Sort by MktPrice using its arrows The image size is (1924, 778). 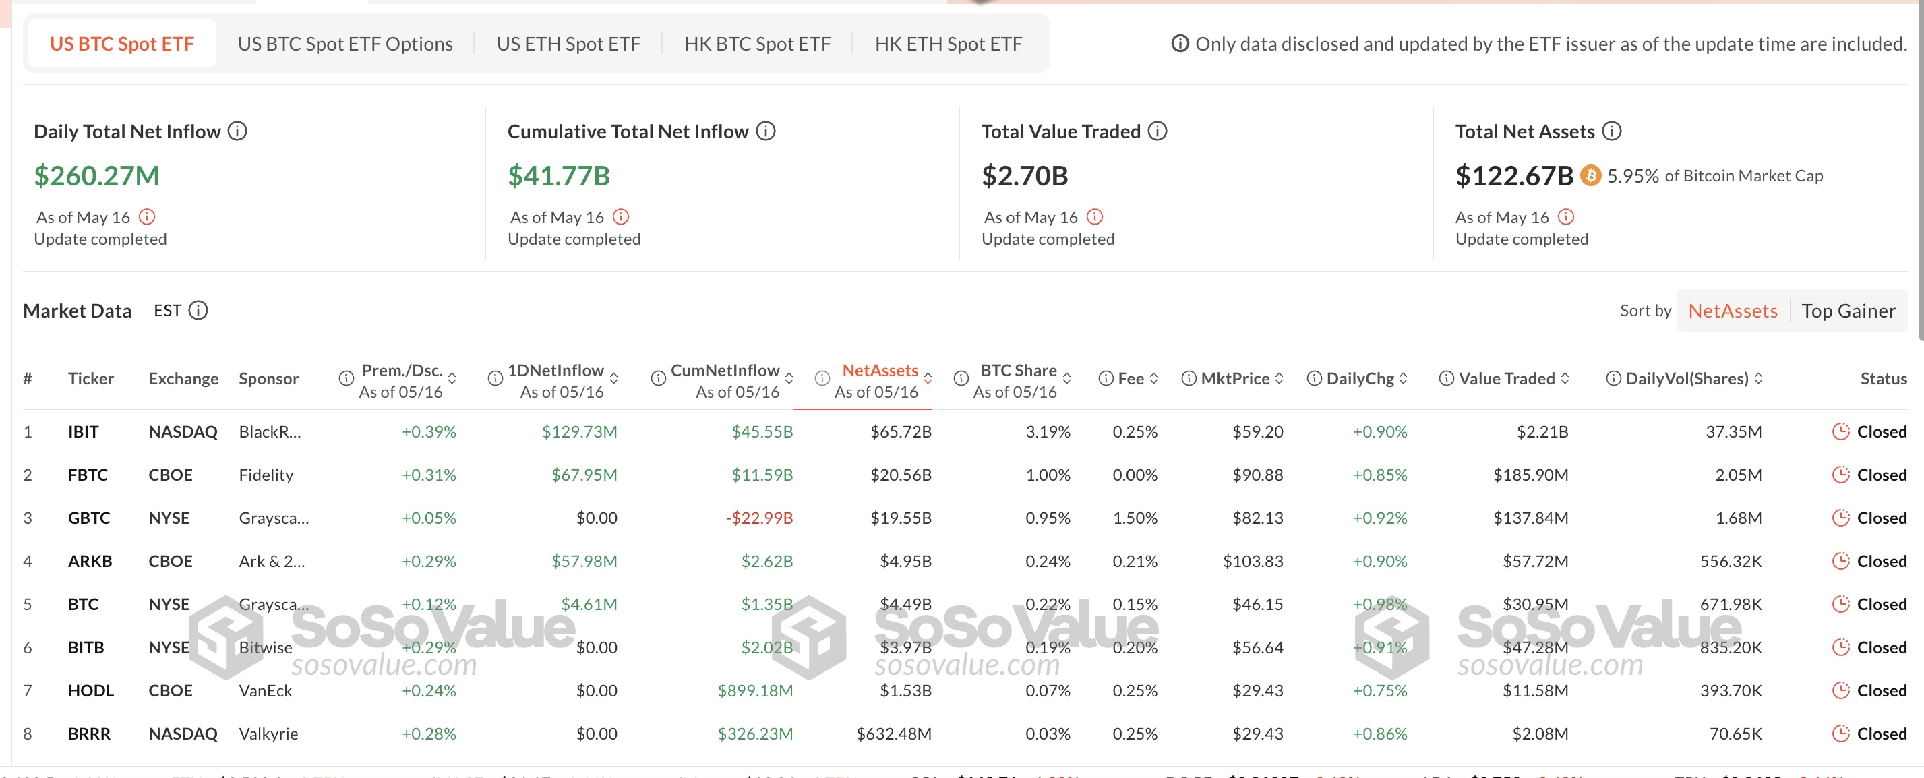pos(1280,378)
